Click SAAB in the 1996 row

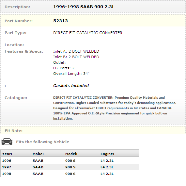pyautogui.click(x=38, y=161)
